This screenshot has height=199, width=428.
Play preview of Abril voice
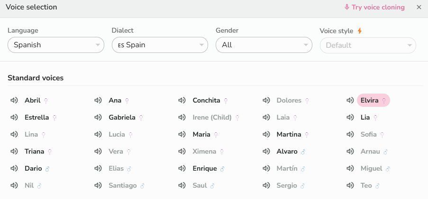click(x=14, y=101)
